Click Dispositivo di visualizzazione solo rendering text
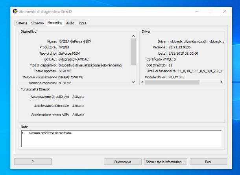The height and width of the screenshot is (175, 240). click(x=90, y=65)
